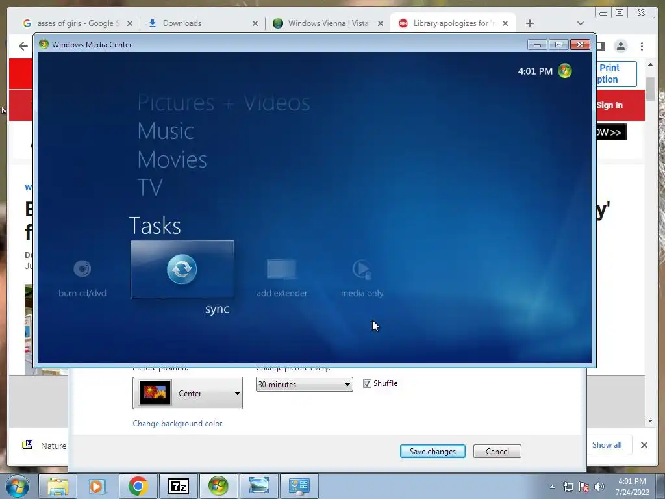This screenshot has height=499, width=665.
Task: Click Chrome back arrow
Action: 23,46
